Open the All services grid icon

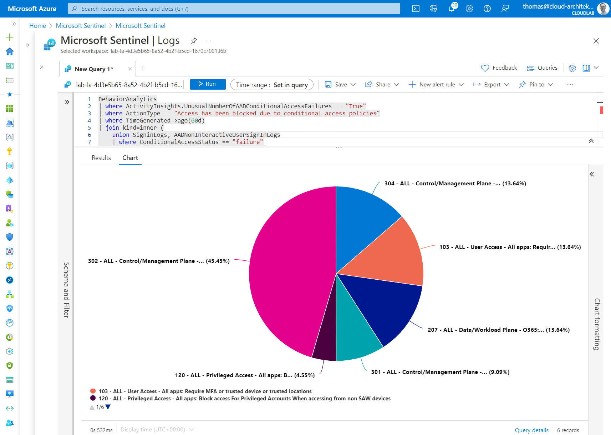point(10,109)
